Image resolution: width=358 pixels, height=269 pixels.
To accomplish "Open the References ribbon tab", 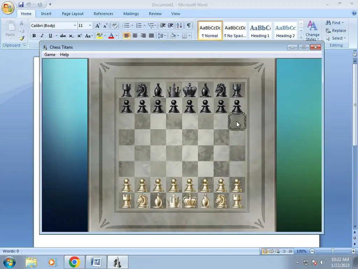I will 103,14.
